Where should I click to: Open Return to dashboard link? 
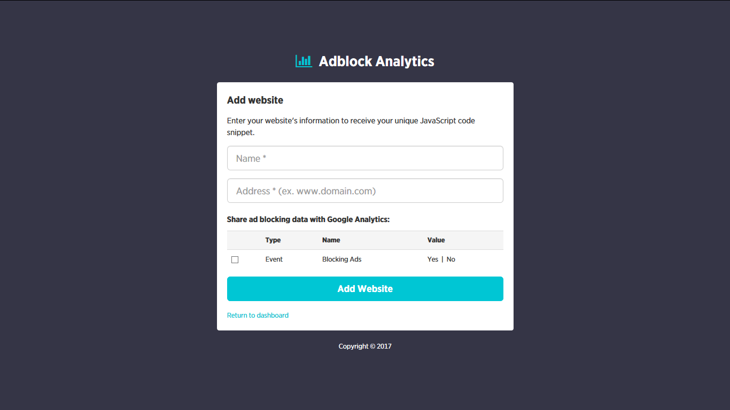click(x=258, y=315)
